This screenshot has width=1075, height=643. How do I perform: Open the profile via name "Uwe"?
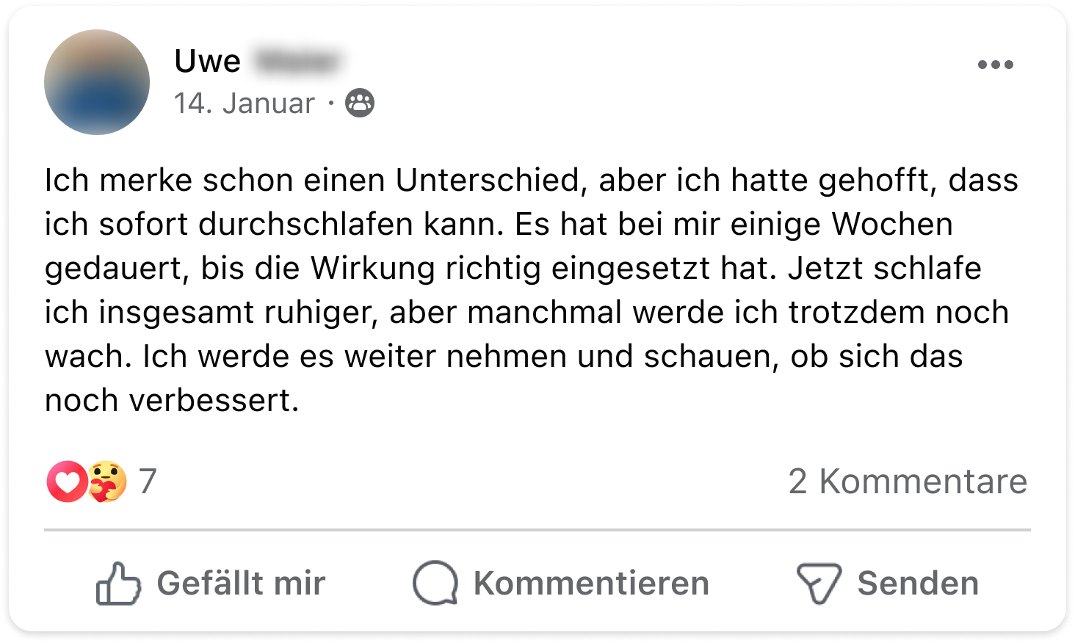point(208,62)
